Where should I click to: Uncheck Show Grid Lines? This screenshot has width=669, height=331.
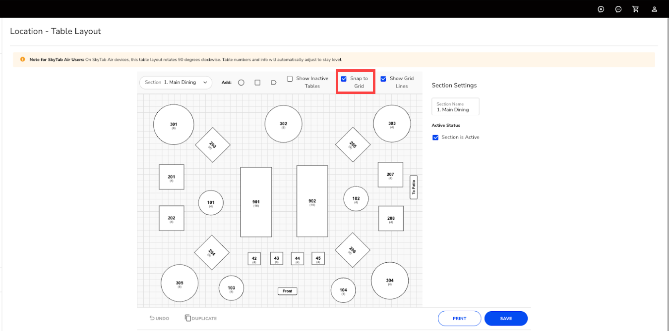[383, 79]
